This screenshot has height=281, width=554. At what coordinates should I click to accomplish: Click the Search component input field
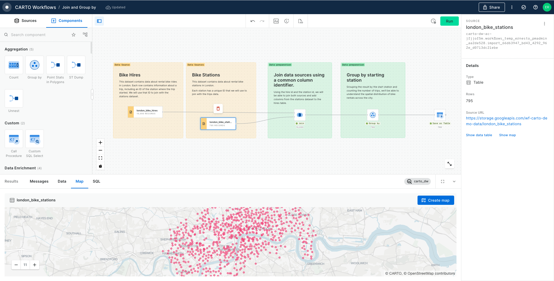38,35
